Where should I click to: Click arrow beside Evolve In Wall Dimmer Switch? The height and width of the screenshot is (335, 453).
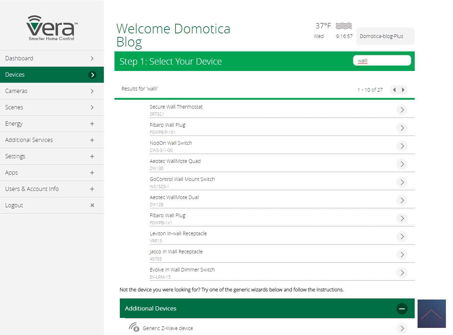(402, 273)
